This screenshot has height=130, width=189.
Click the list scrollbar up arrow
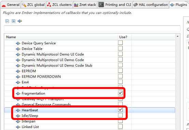click(x=177, y=36)
